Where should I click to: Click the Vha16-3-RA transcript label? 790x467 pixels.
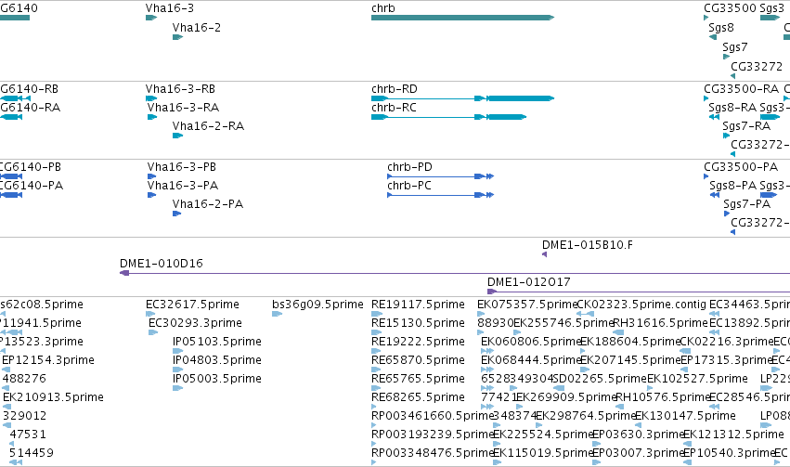coord(183,108)
